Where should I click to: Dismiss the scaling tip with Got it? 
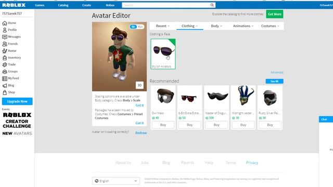(139, 105)
